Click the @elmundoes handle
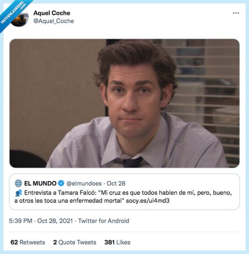 click(84, 183)
